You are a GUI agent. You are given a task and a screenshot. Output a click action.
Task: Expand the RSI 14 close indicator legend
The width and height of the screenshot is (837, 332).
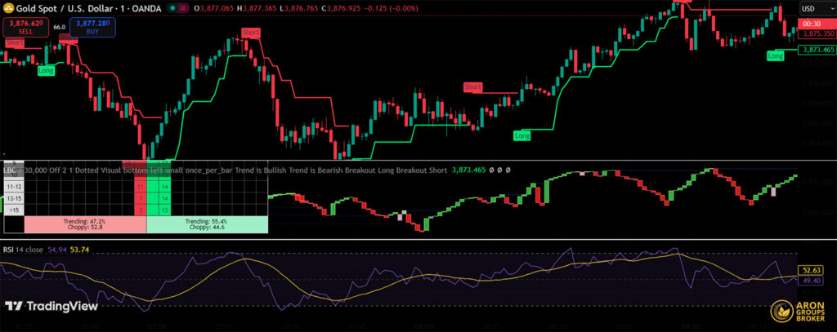tap(32, 246)
